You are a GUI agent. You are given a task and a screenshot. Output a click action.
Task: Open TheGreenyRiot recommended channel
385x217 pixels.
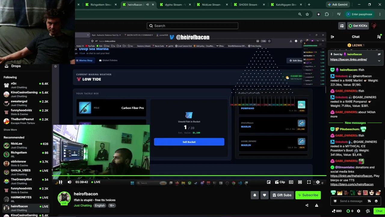click(x=26, y=181)
